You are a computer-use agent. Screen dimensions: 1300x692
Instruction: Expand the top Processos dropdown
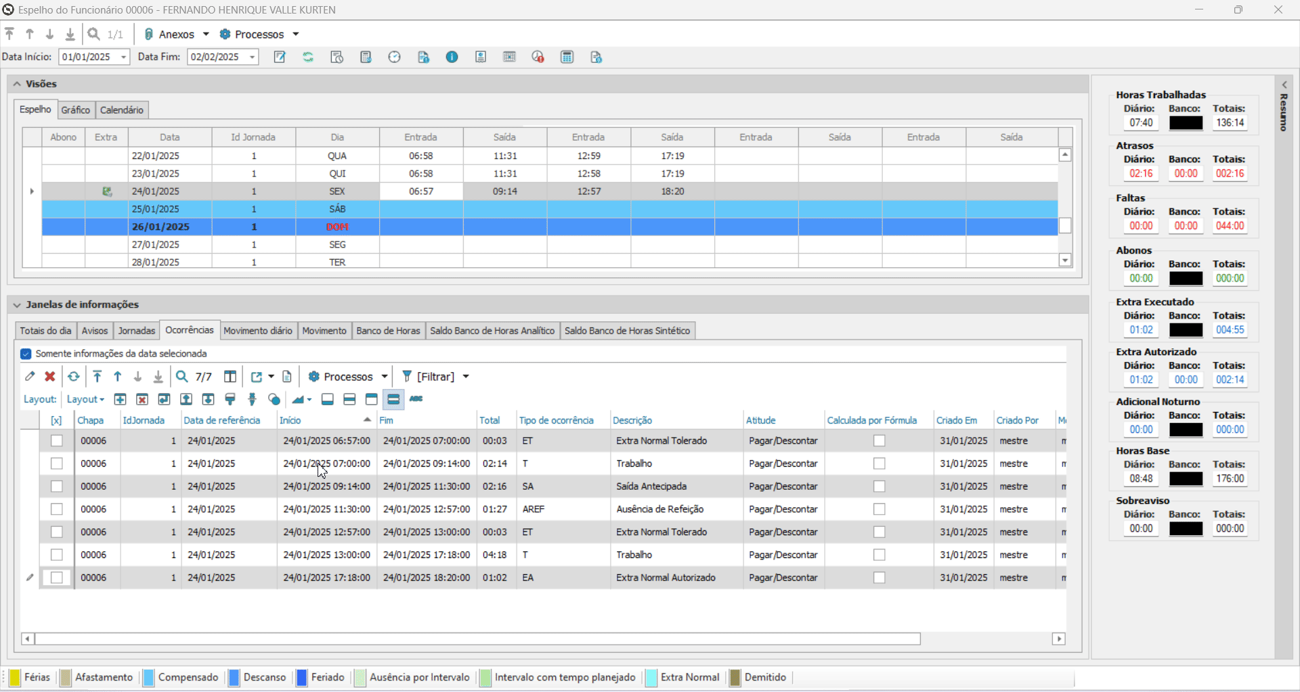(295, 34)
